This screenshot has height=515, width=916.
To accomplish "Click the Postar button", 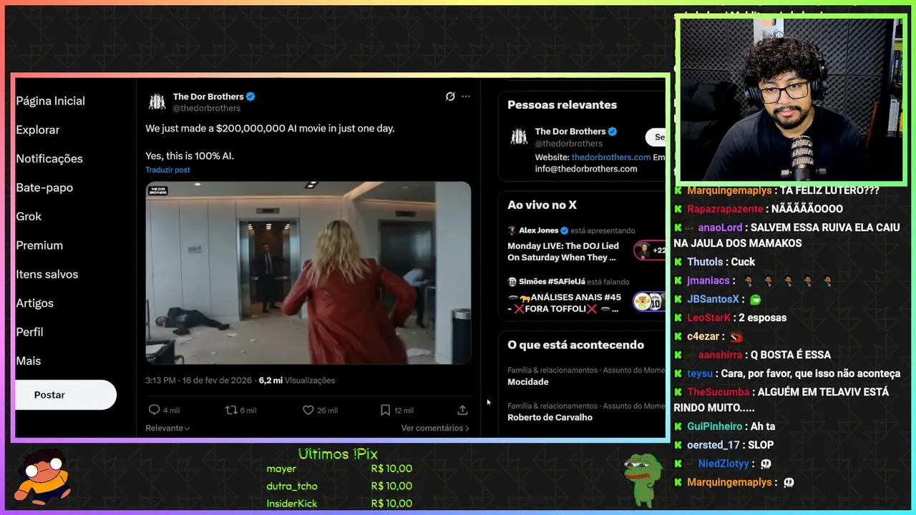I will [65, 395].
